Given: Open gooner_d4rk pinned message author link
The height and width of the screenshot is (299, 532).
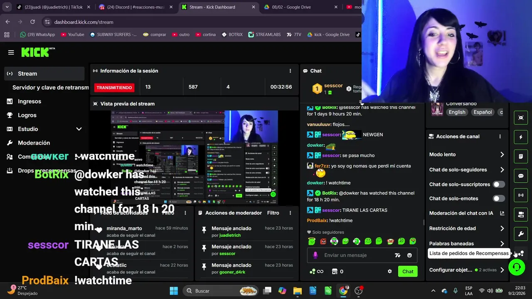Looking at the screenshot, I should (x=232, y=272).
